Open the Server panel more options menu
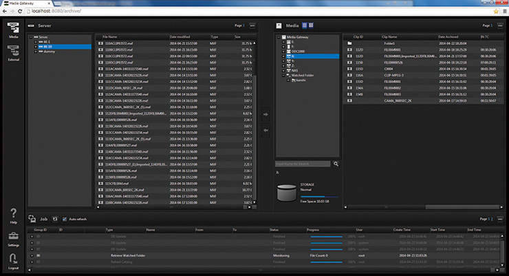 pos(252,25)
